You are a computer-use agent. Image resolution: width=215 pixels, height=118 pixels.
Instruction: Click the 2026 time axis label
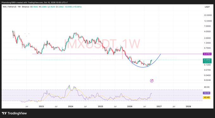pos(130,107)
